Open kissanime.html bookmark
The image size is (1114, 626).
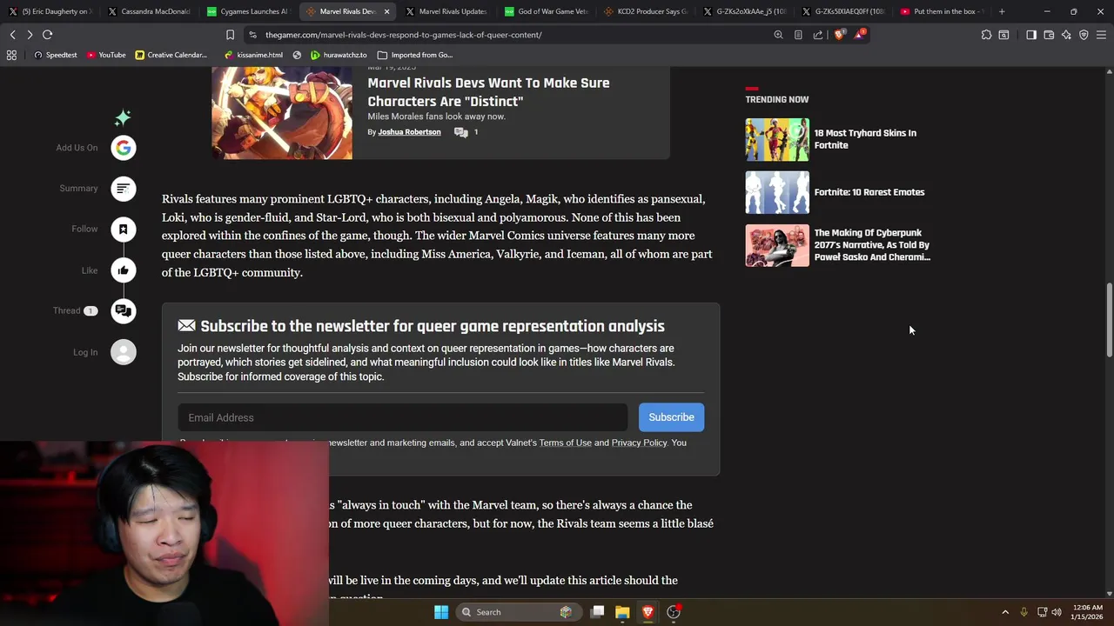(x=253, y=55)
